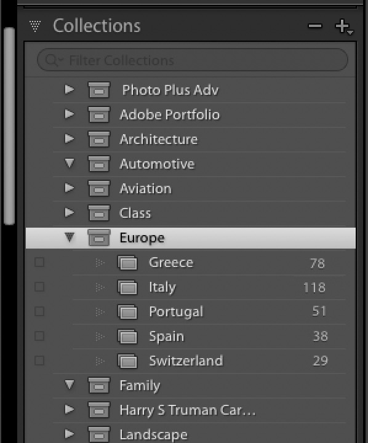Collapse the Collections panel triangle

(x=35, y=26)
